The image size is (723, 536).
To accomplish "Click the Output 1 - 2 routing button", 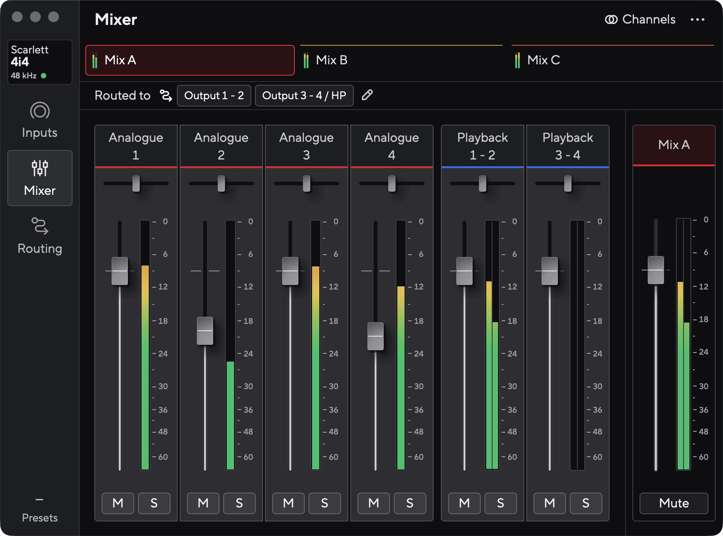I will [214, 96].
